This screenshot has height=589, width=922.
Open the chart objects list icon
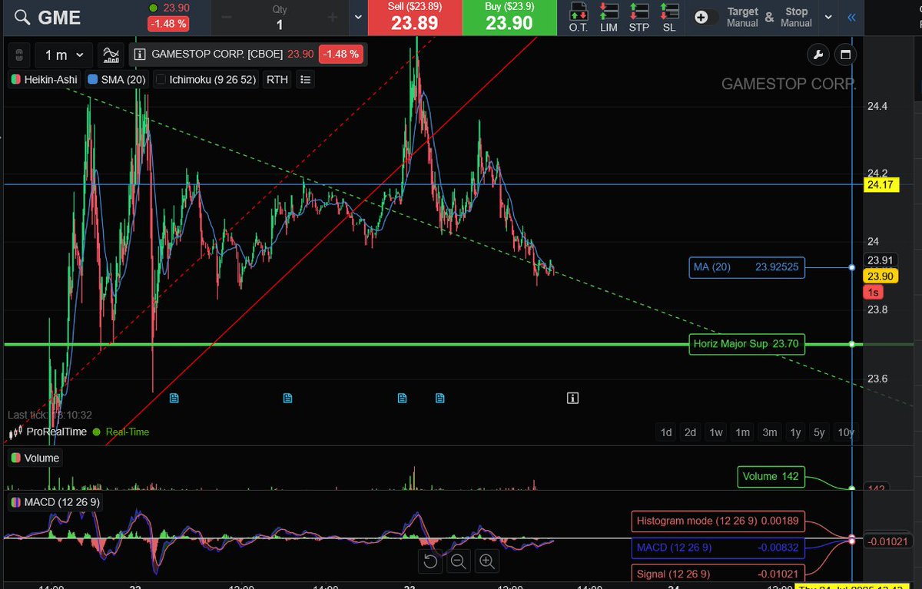tap(305, 79)
